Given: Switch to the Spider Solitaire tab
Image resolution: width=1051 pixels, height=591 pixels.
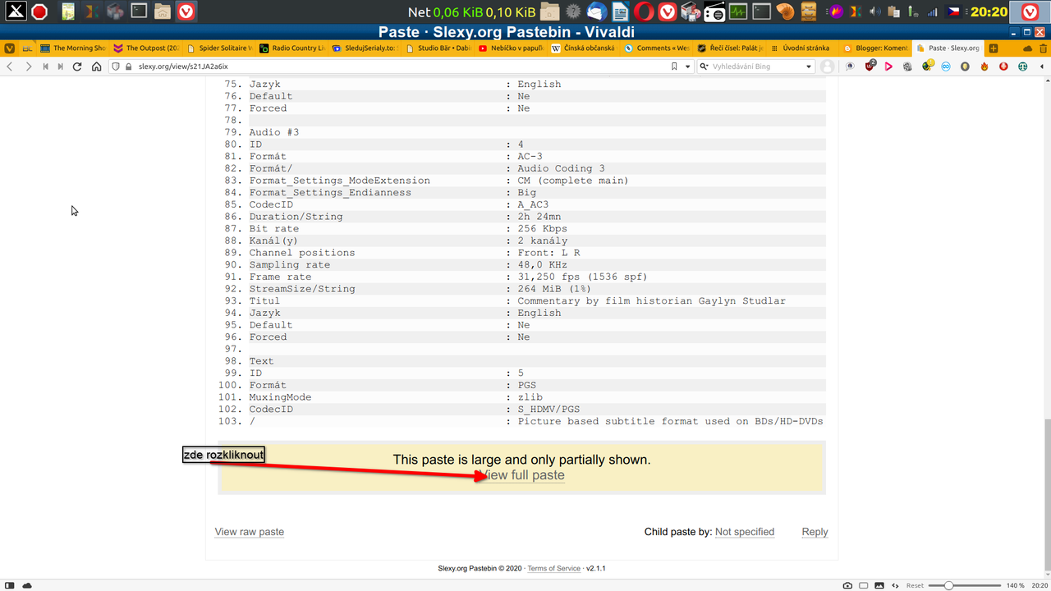Looking at the screenshot, I should tap(219, 48).
